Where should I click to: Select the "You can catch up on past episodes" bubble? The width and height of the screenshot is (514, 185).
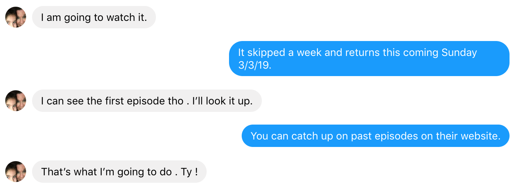(x=375, y=136)
